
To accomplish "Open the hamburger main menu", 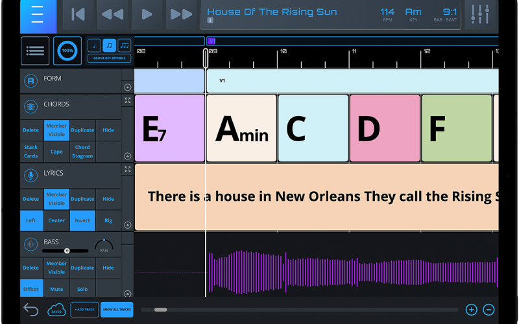I will pyautogui.click(x=38, y=16).
